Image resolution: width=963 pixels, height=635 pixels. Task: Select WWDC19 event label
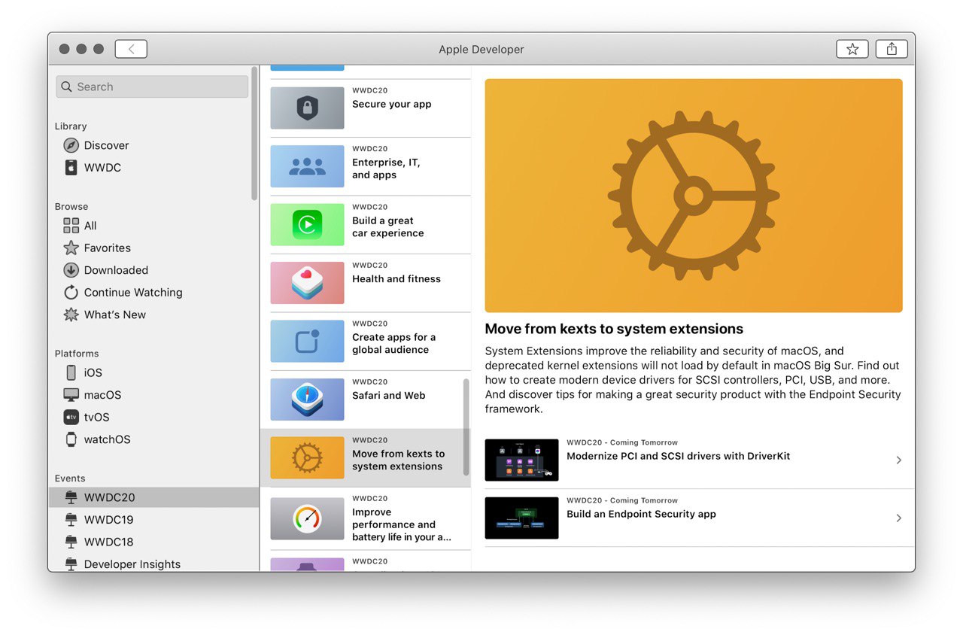108,519
